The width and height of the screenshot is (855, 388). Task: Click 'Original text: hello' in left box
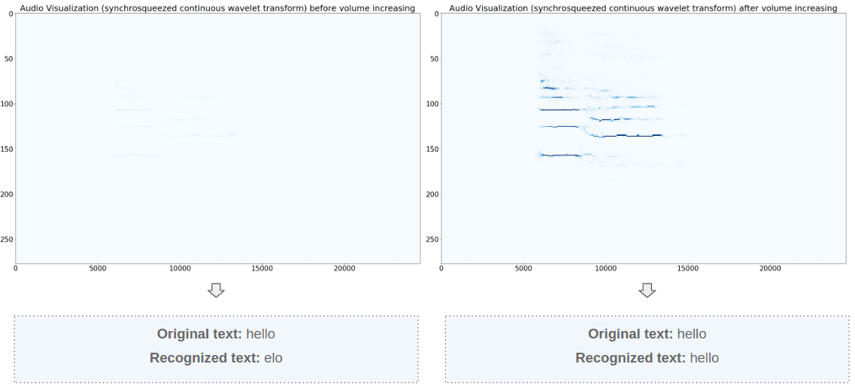[x=216, y=334]
